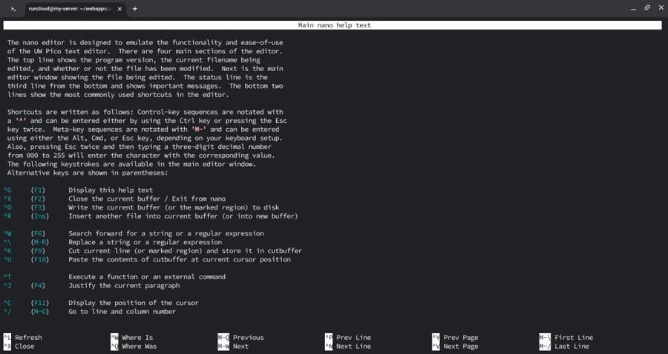Image resolution: width=668 pixels, height=354 pixels.
Task: Click the Next Line shortcut label
Action: [353, 346]
